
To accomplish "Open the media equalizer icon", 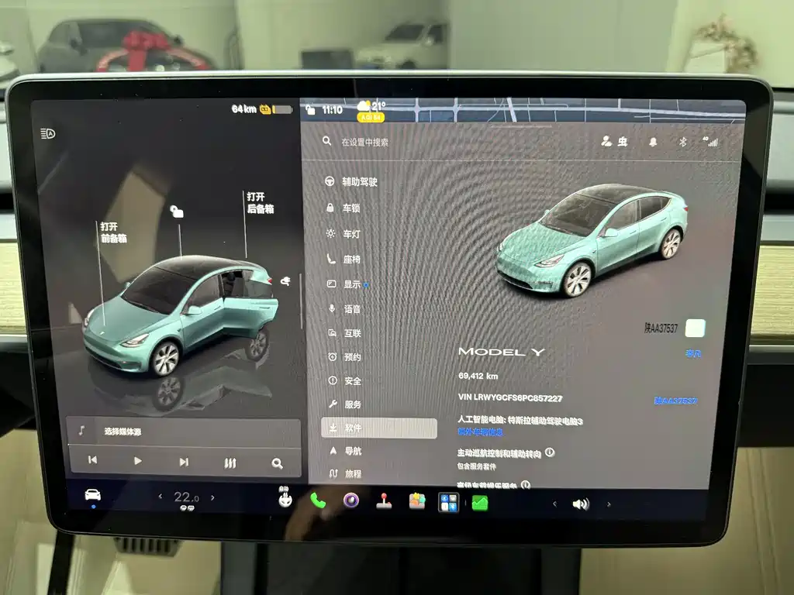I will (x=230, y=463).
